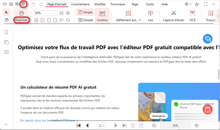Fit page height icon

[55, 20]
